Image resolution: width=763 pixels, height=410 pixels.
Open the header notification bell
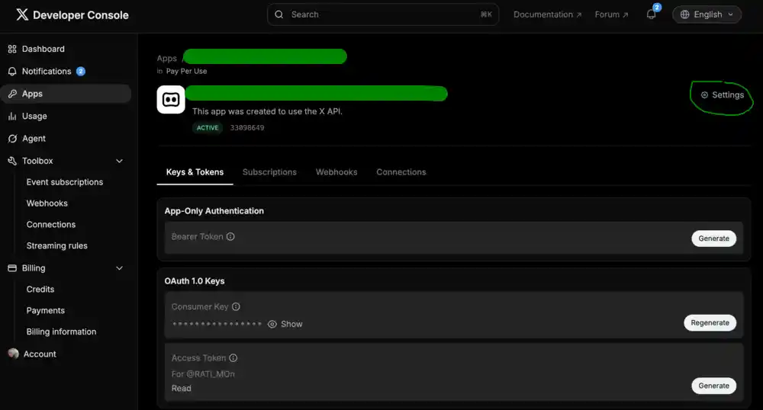[651, 14]
